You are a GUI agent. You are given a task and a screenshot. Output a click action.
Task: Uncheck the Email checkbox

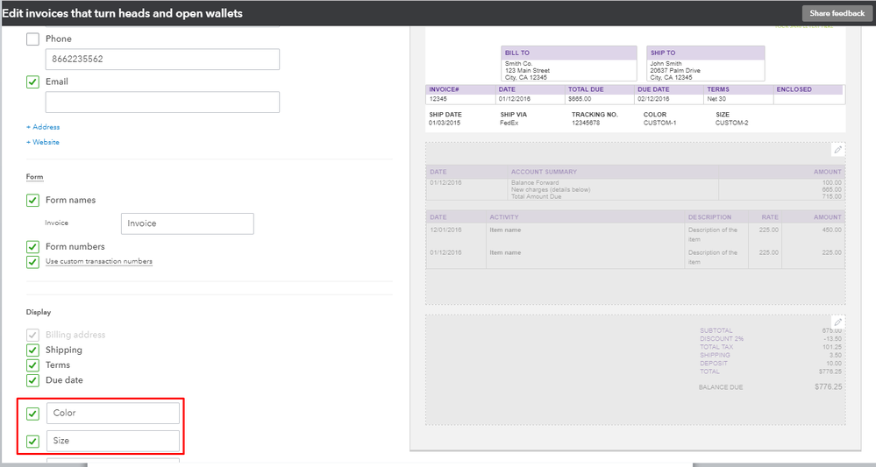click(33, 81)
